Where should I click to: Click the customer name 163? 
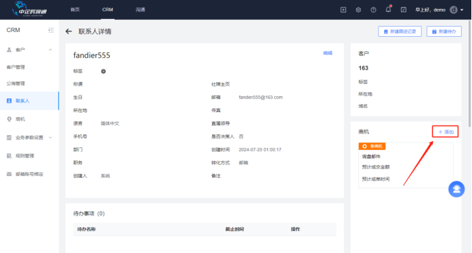pos(364,68)
